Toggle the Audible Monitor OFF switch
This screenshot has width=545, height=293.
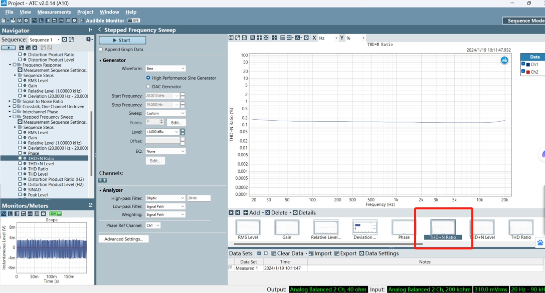133,21
